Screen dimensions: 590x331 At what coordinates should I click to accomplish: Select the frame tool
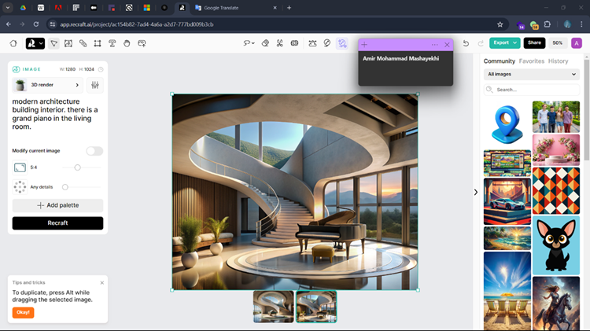(x=98, y=43)
